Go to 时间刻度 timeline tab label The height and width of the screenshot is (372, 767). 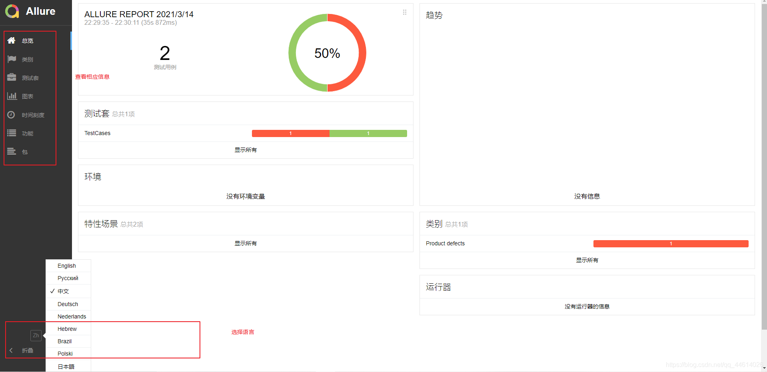[33, 115]
